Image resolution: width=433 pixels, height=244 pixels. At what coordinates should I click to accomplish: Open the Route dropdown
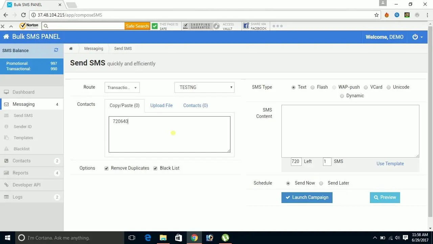[122, 87]
